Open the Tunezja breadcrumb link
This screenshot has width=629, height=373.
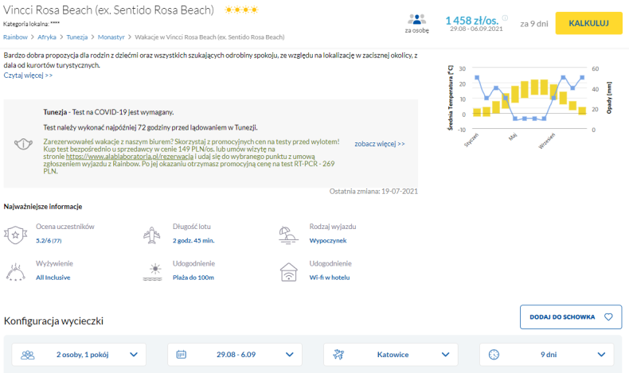pyautogui.click(x=77, y=37)
